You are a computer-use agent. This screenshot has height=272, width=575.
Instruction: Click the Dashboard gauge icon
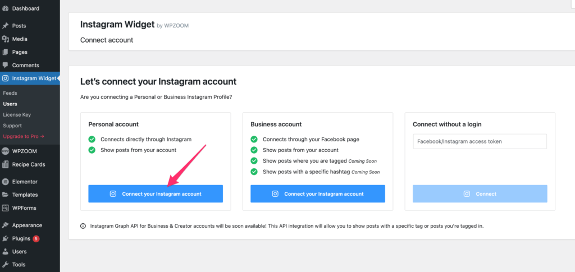click(x=5, y=8)
